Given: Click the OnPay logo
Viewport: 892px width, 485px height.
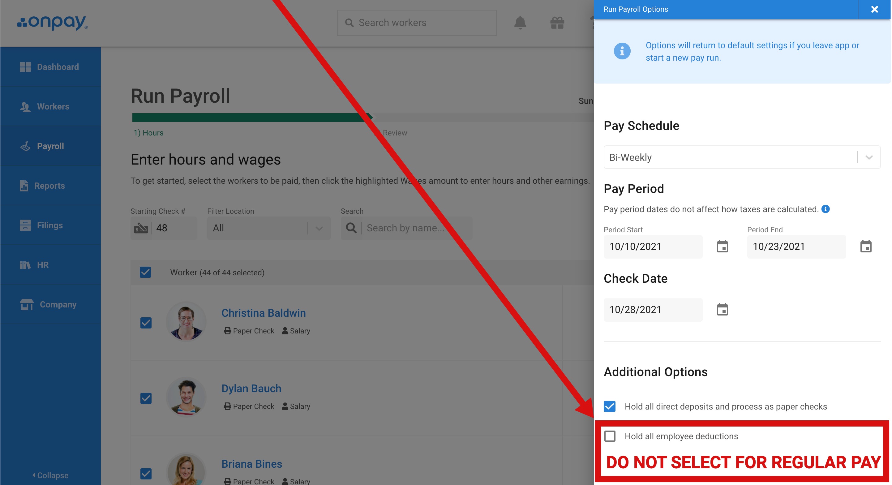Looking at the screenshot, I should (x=53, y=23).
